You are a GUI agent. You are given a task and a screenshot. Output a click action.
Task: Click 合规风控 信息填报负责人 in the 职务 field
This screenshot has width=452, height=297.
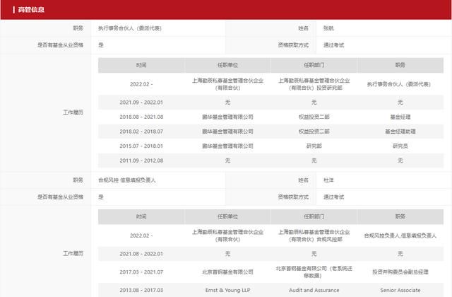[x=127, y=180]
